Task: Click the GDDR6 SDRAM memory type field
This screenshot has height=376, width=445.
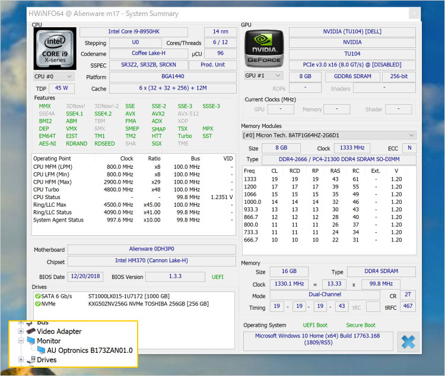Action: click(x=352, y=76)
